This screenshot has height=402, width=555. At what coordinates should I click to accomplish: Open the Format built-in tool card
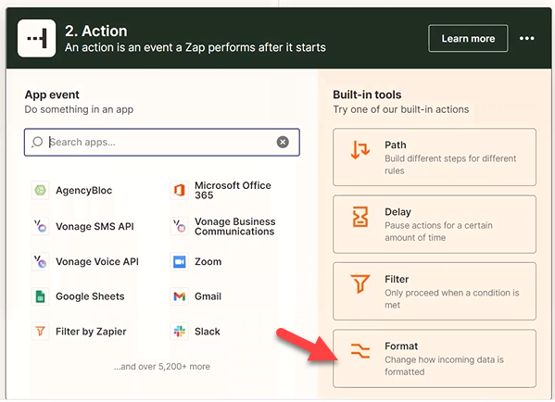pyautogui.click(x=435, y=358)
